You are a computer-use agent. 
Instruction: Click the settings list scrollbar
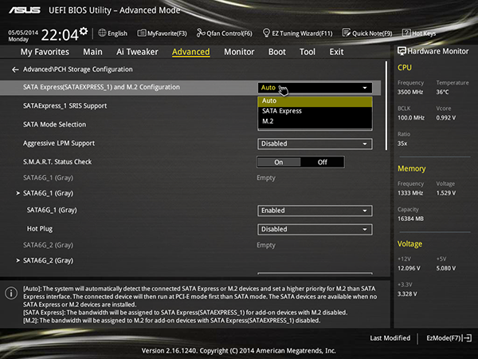coord(386,105)
